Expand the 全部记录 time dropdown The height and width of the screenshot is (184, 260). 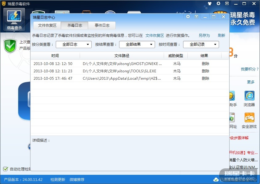[x=201, y=44]
